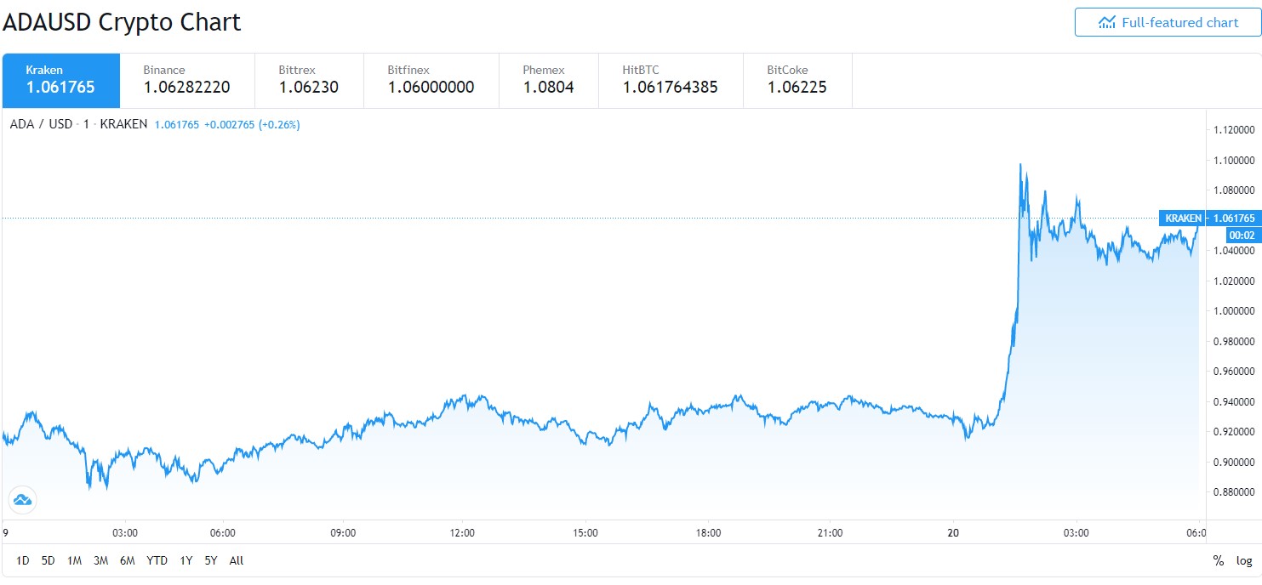Choose the HitBTC exchange tab
Image resolution: width=1262 pixels, height=585 pixels.
coord(671,80)
